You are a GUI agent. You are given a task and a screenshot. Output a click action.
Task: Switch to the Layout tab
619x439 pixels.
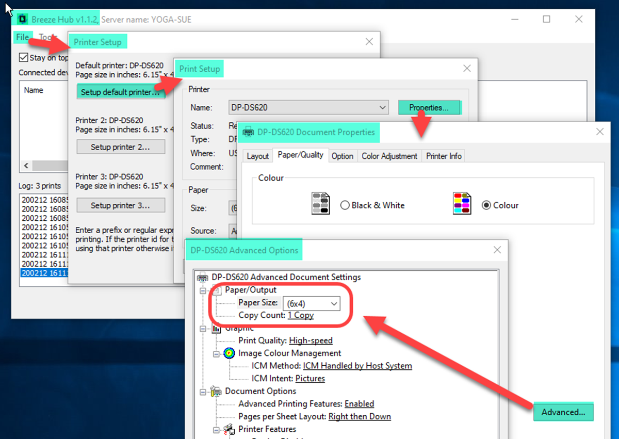coord(258,156)
